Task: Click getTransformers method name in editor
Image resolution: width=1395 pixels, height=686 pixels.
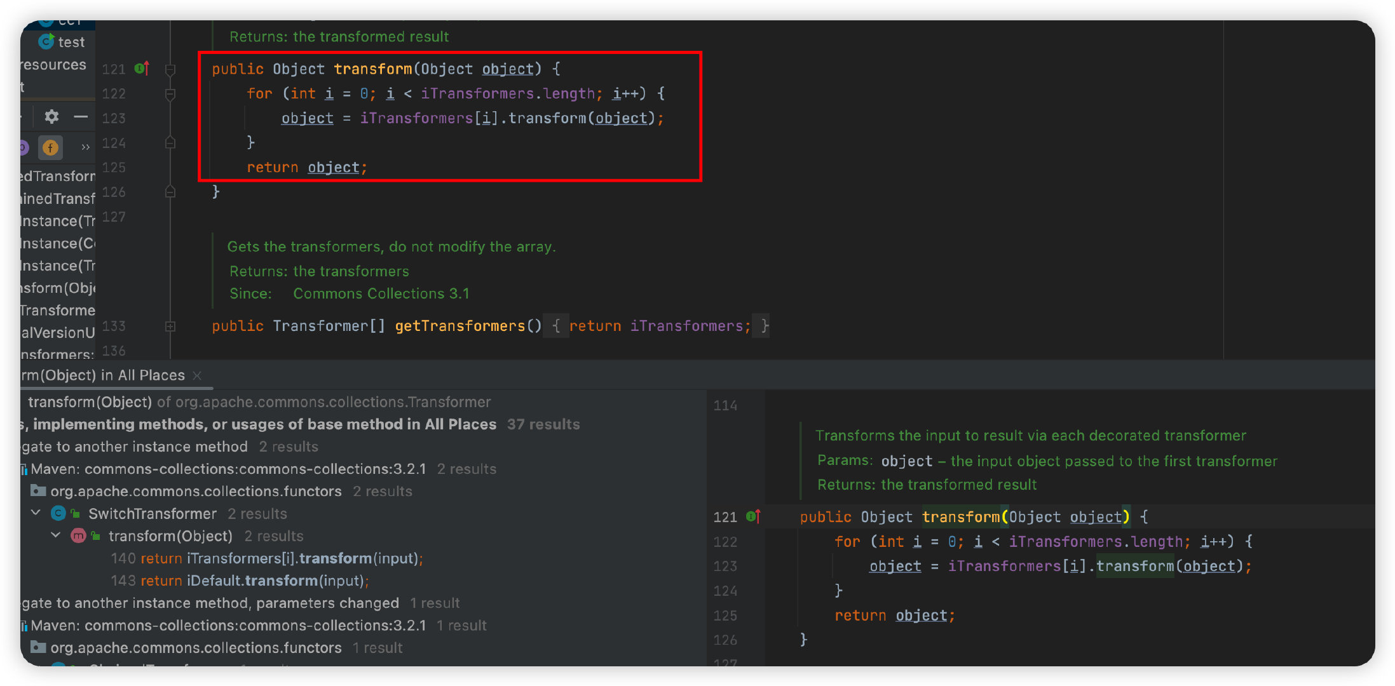Action: point(460,326)
